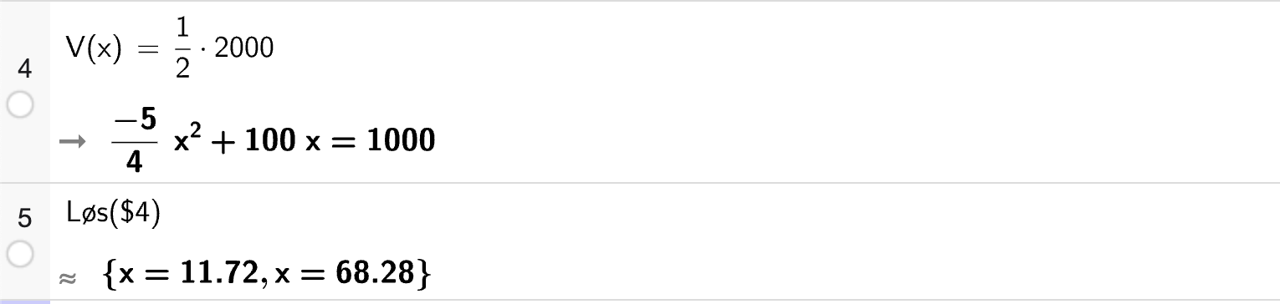Click the -5/4 coefficient in the output
The image size is (1280, 304).
click(x=134, y=142)
